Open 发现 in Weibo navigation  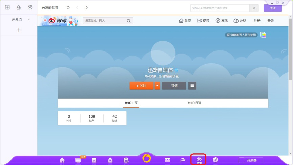click(221, 21)
